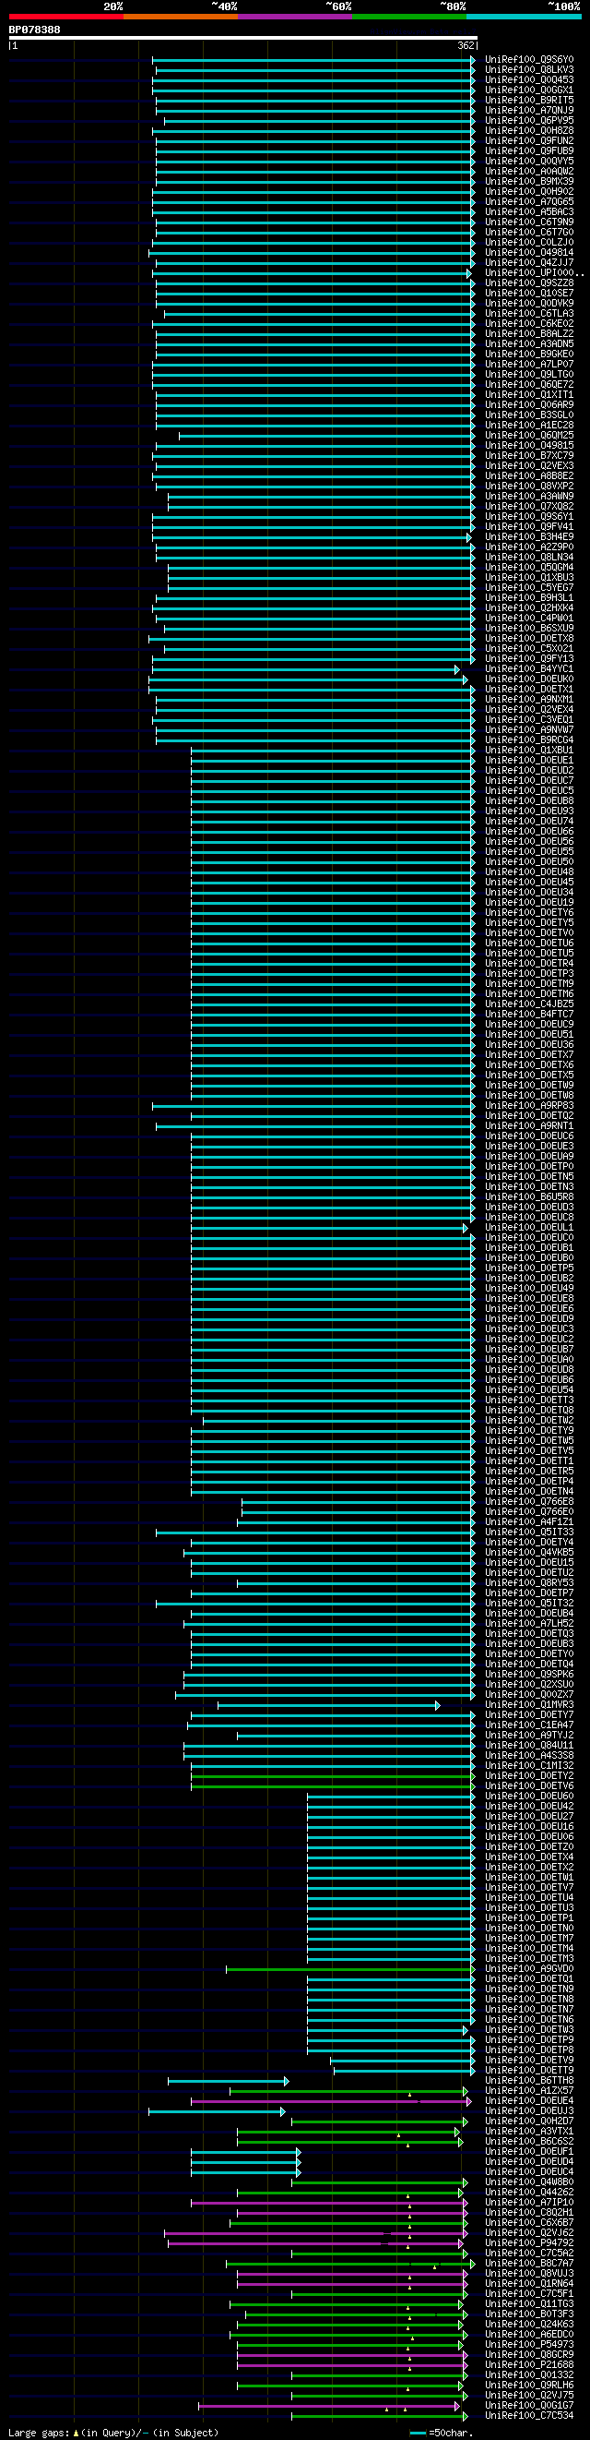Open hit UniRef100_B9RIT5

(529, 101)
